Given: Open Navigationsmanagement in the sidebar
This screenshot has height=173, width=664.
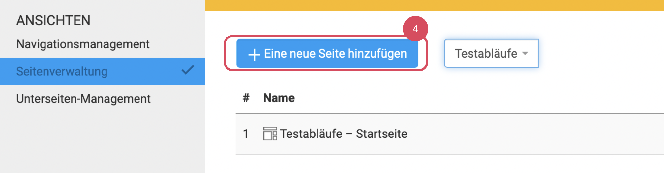Looking at the screenshot, I should coord(83,44).
